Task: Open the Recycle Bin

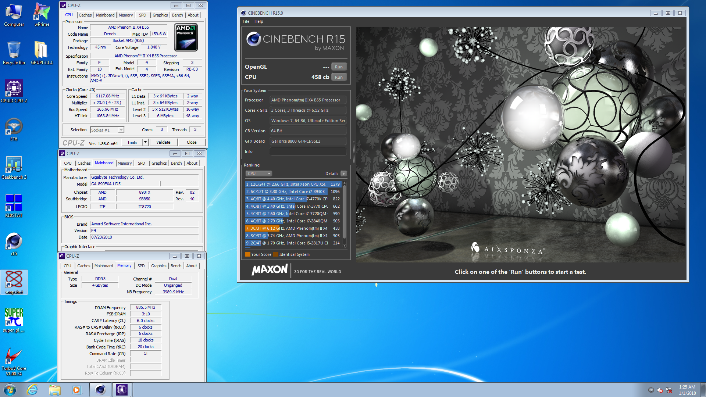Action: pyautogui.click(x=14, y=53)
